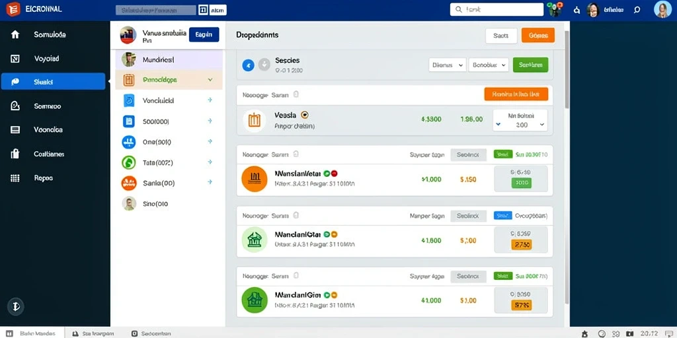Screen dimensions: 677x338
Task: Click the small user avatar beside ërlaiae
Action: [x=593, y=10]
